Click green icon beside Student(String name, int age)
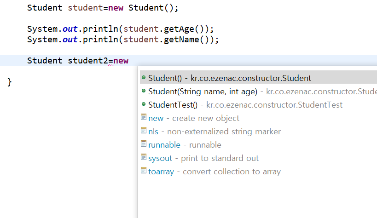 pyautogui.click(x=144, y=91)
